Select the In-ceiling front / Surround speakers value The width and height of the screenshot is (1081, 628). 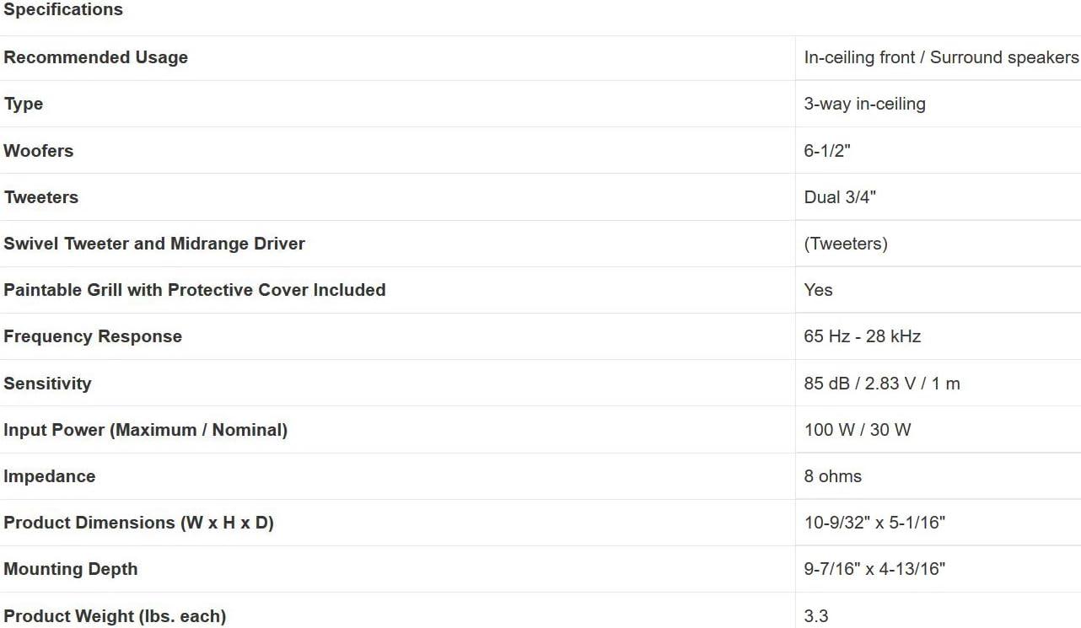click(x=940, y=57)
